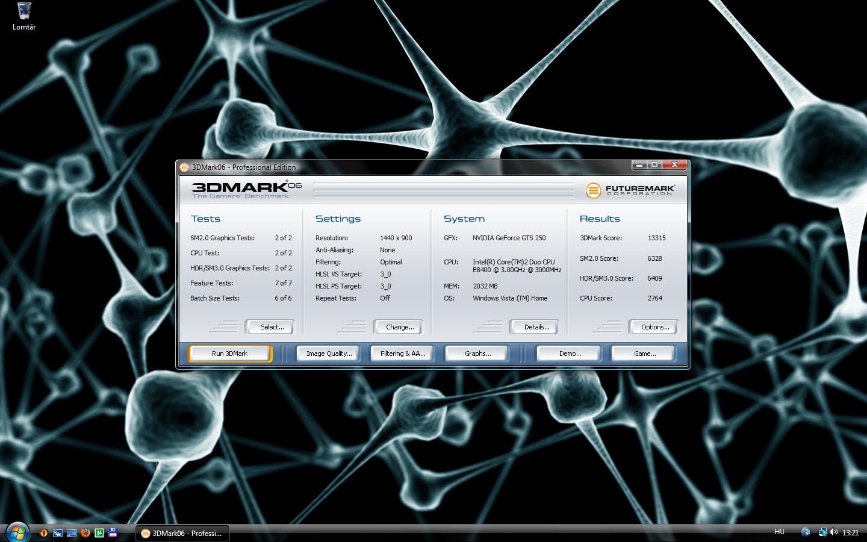
Task: Click the 13:21 taskbar clock
Action: [x=850, y=532]
